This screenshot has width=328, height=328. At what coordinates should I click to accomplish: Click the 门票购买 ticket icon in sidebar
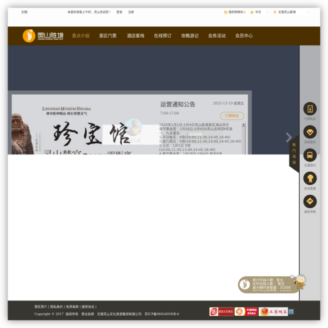(310, 109)
